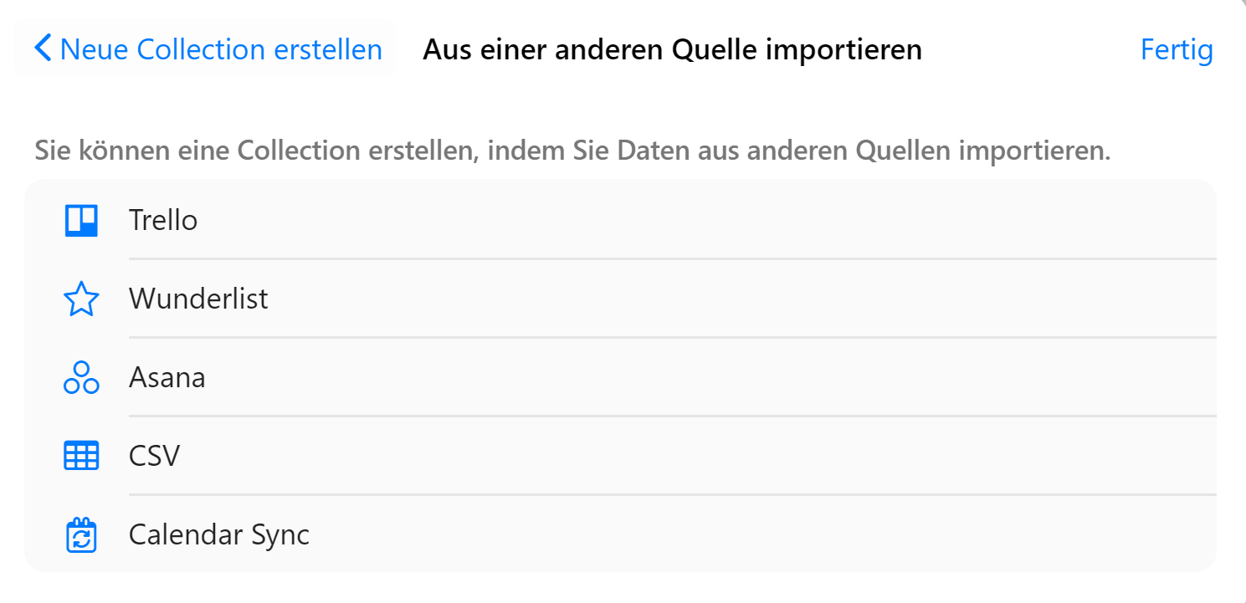Click the Calendar Sync icon
The height and width of the screenshot is (603, 1246).
coord(81,535)
